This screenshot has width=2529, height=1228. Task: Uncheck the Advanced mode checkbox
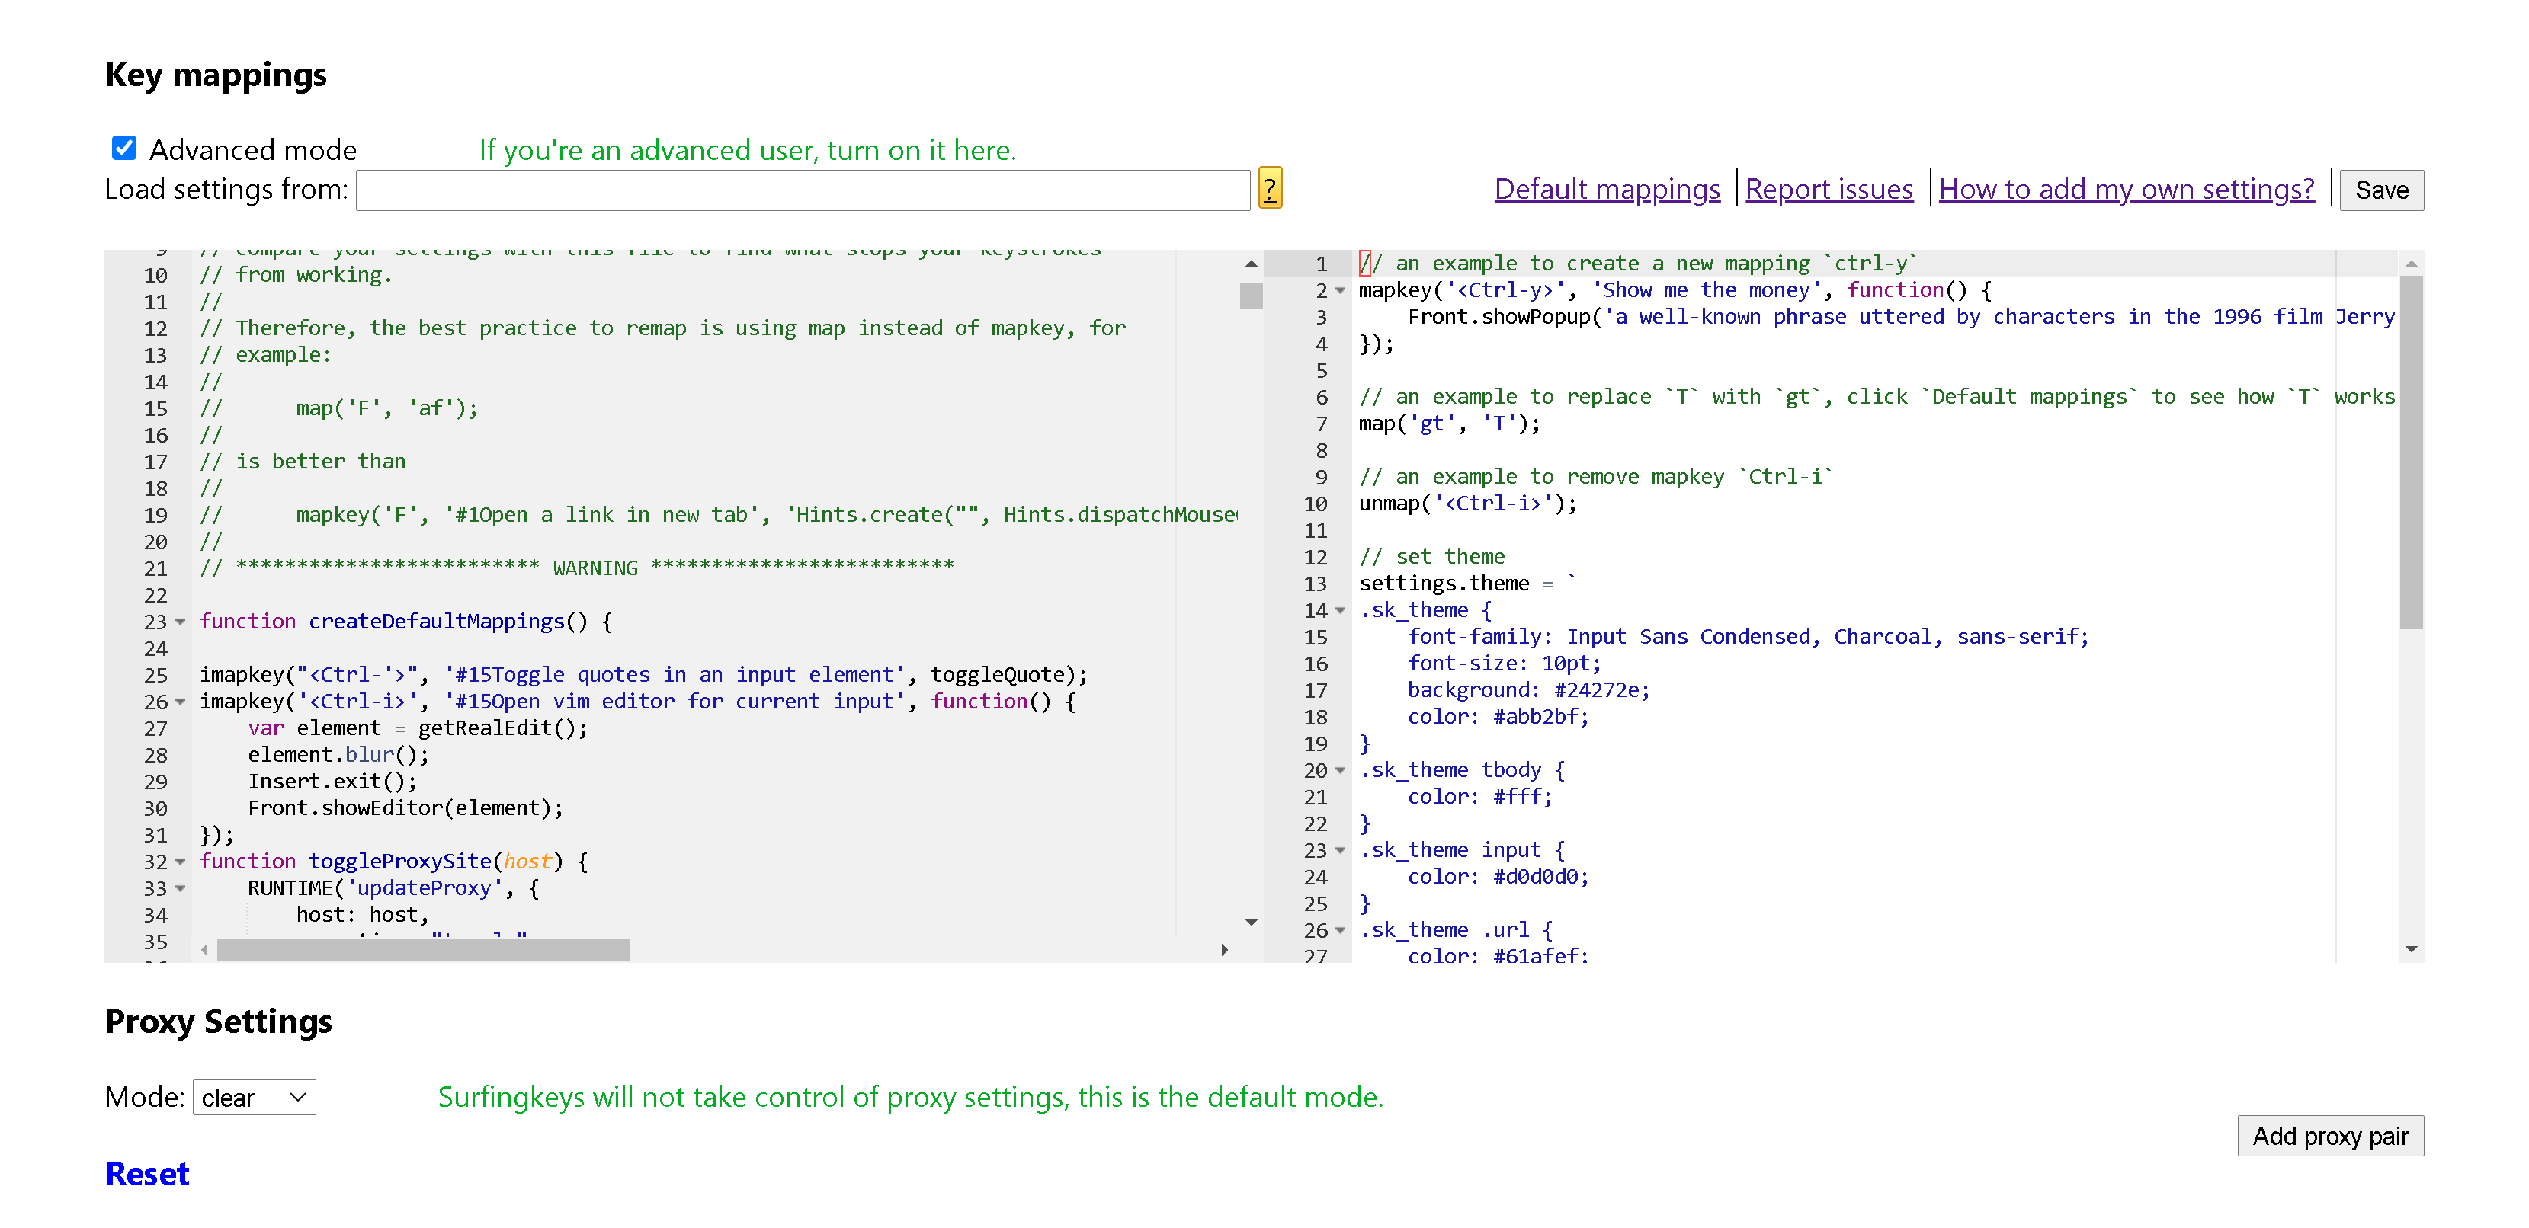pos(123,148)
